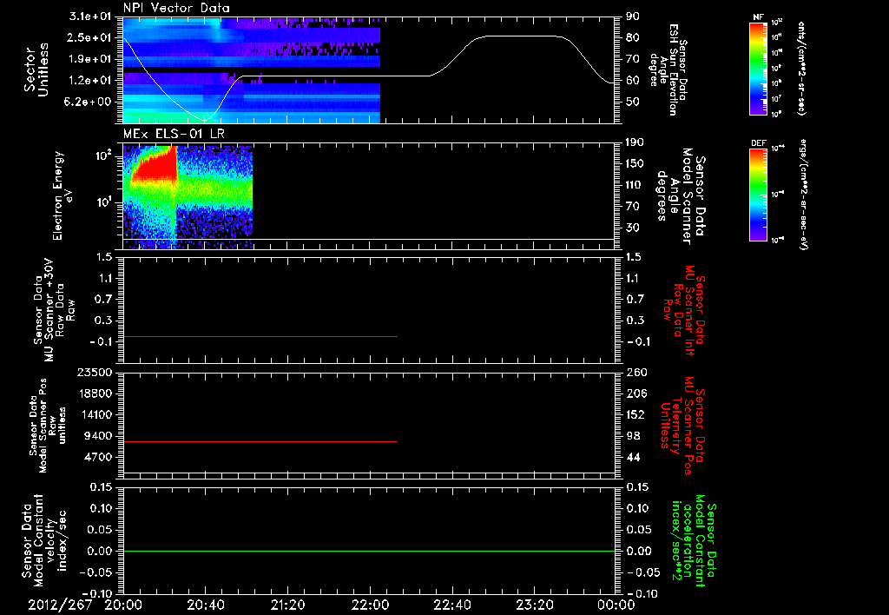
Task: Click the 260 telemetry tick value
Action: coord(635,373)
